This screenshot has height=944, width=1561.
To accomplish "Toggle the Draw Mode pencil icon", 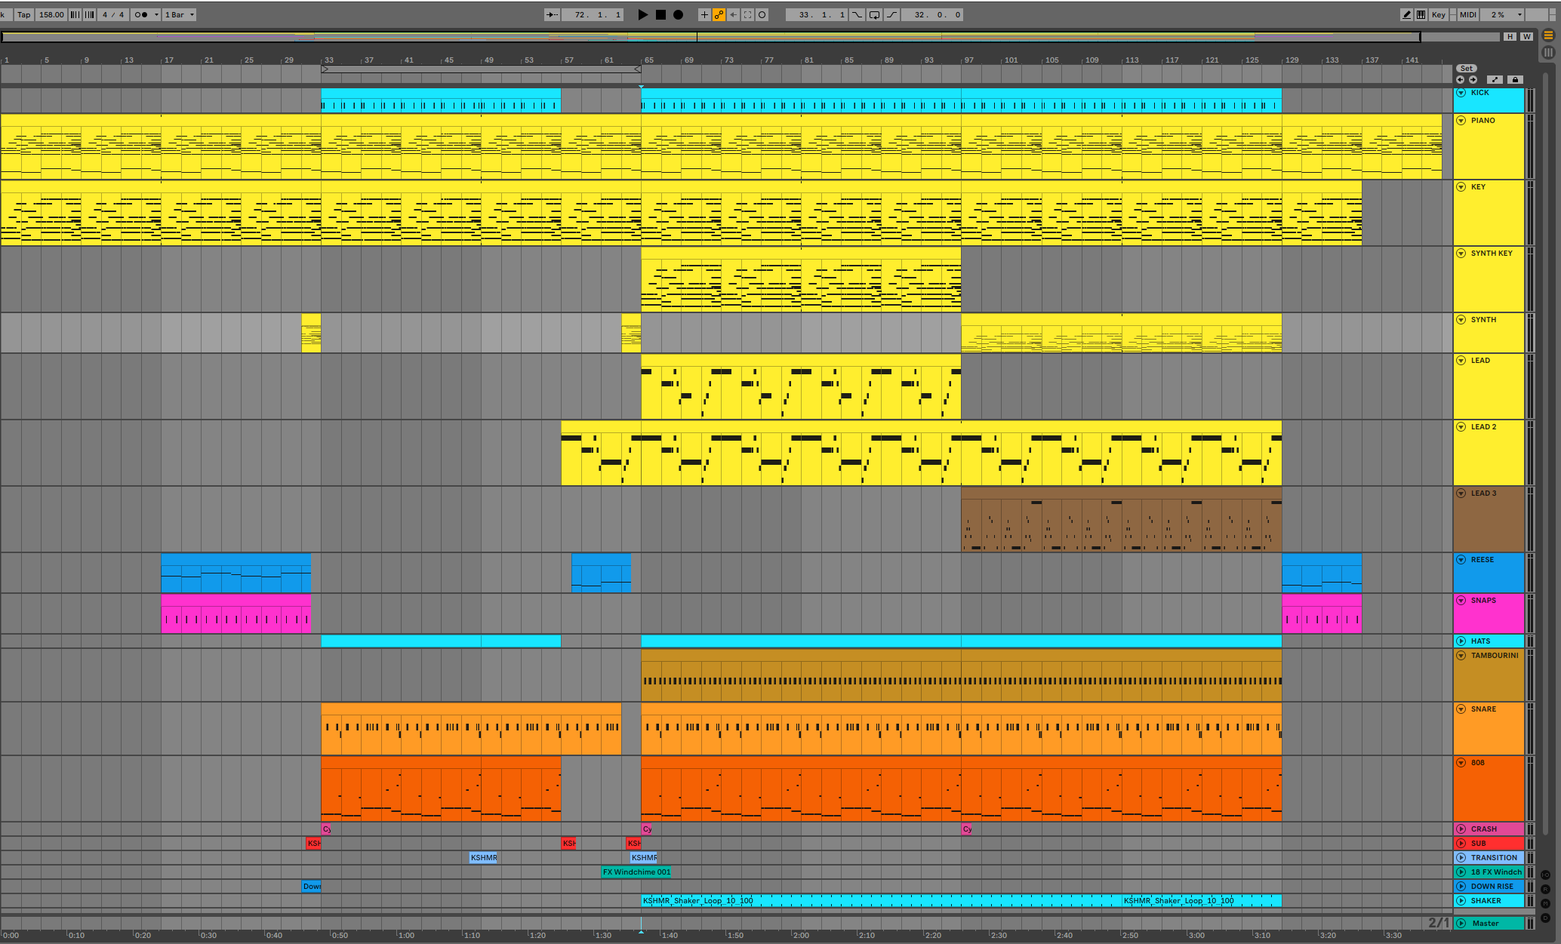I will (1406, 14).
